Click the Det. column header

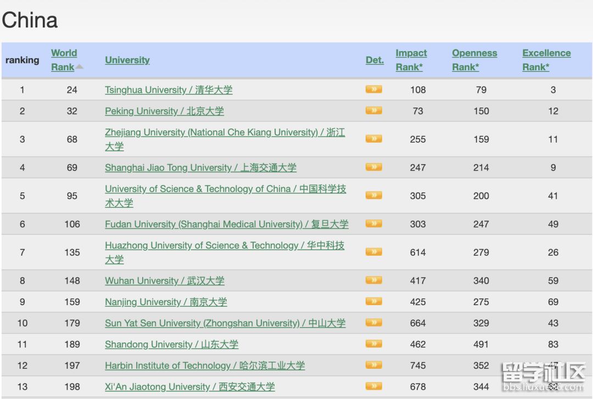click(375, 60)
